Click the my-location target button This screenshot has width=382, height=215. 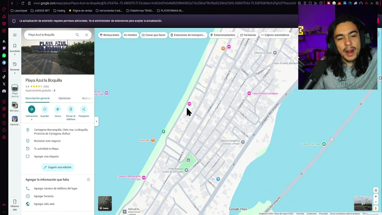[376, 191]
